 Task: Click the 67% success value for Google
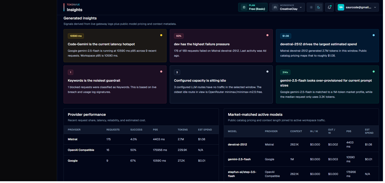pos(133,161)
